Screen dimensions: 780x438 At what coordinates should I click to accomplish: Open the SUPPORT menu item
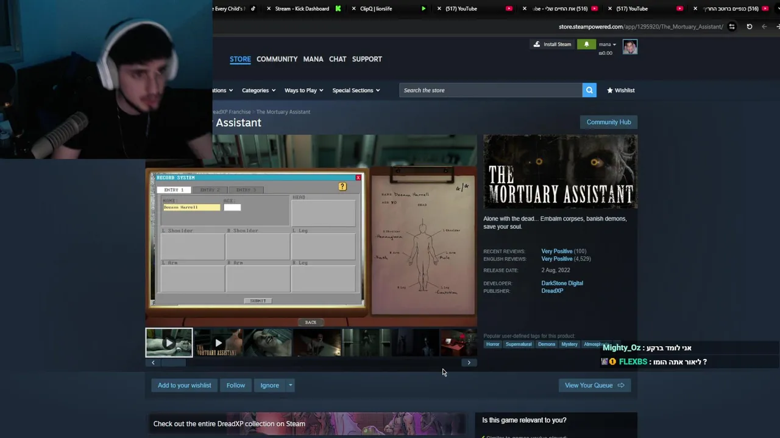point(367,59)
